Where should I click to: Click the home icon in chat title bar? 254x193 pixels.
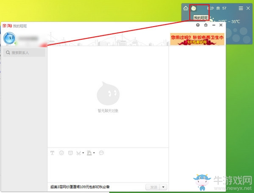206,25
